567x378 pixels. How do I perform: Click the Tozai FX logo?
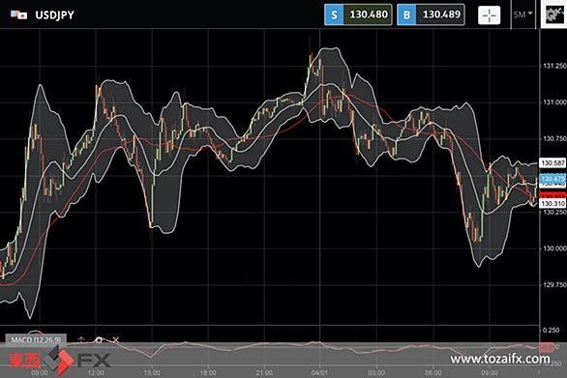pos(60,360)
